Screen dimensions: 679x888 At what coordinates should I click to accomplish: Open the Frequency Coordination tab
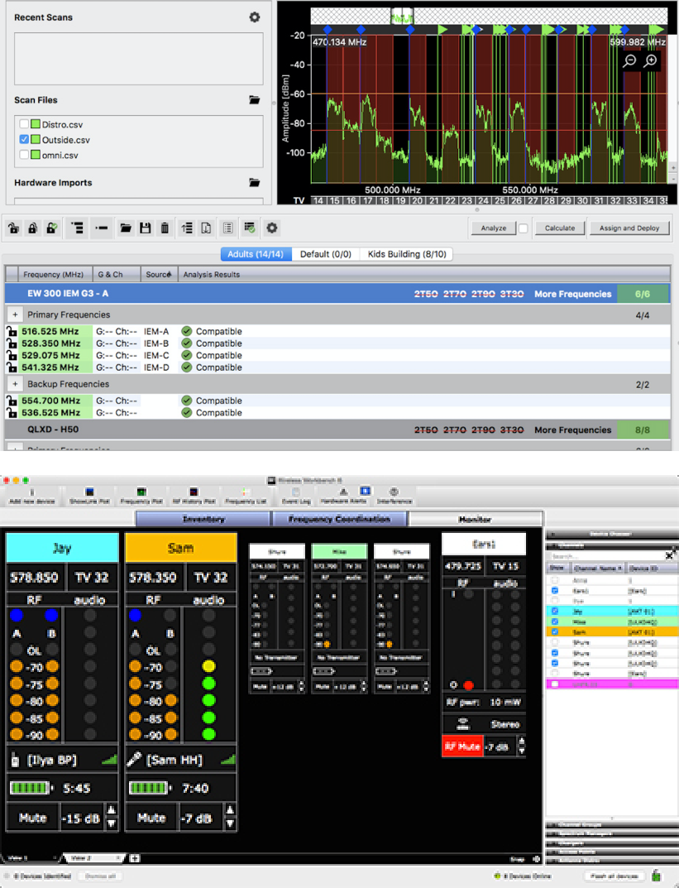coord(339,519)
